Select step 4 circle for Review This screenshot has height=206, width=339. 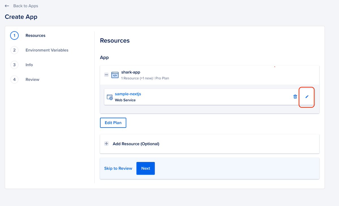coord(14,80)
